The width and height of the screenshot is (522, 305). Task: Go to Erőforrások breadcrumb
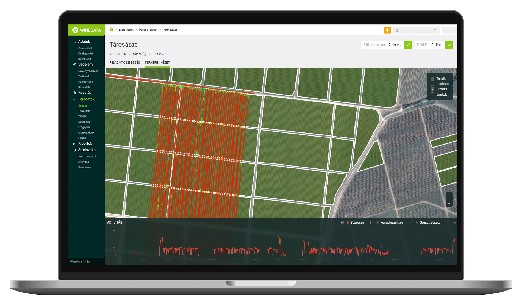coord(126,30)
